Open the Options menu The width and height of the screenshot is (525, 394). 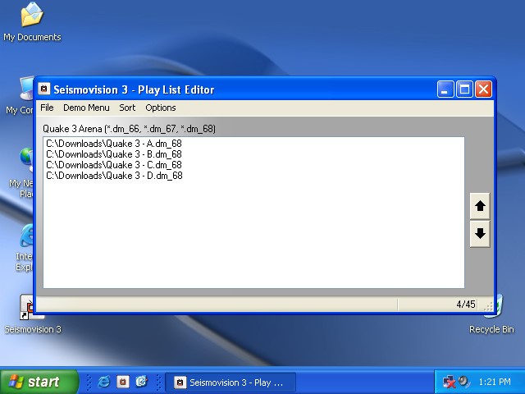pyautogui.click(x=161, y=108)
